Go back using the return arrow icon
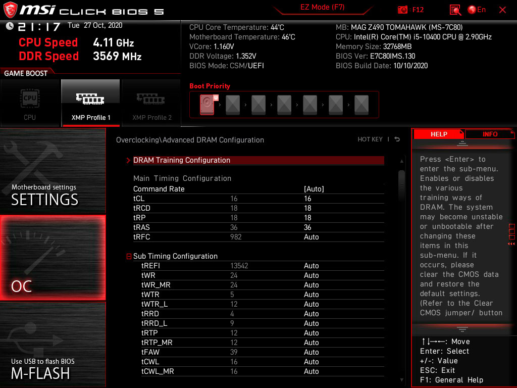Screen dimensions: 517x388 tap(397, 139)
